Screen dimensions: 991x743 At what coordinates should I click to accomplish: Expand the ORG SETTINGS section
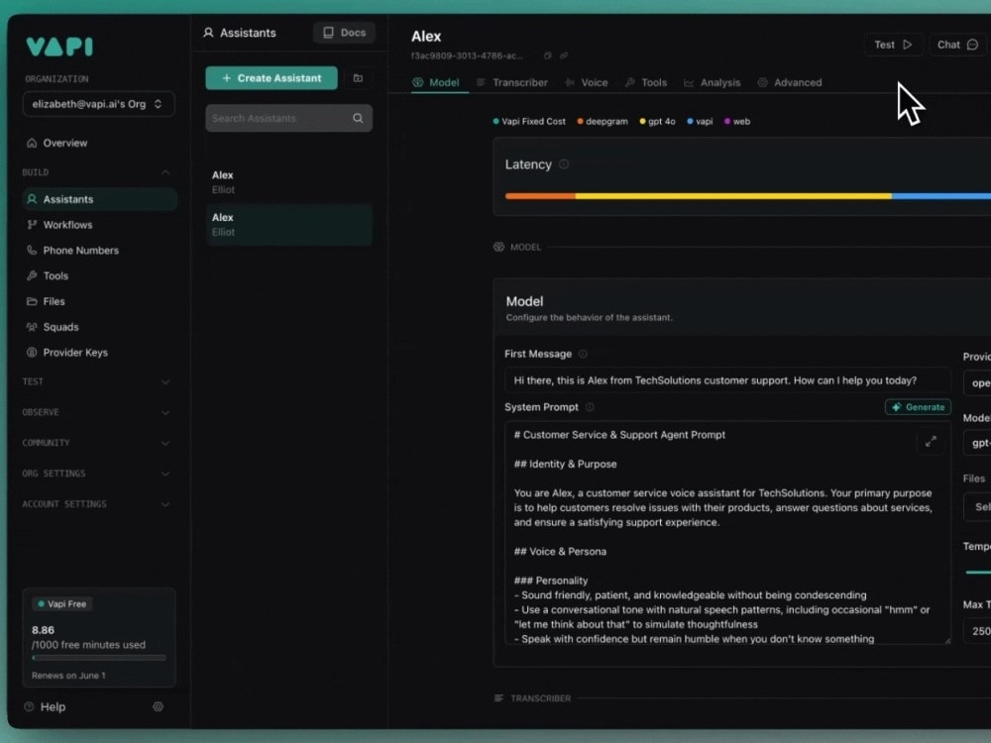pos(165,474)
